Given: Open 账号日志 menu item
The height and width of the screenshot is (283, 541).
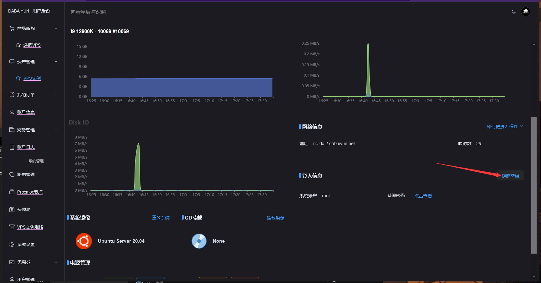Looking at the screenshot, I should [x=26, y=147].
